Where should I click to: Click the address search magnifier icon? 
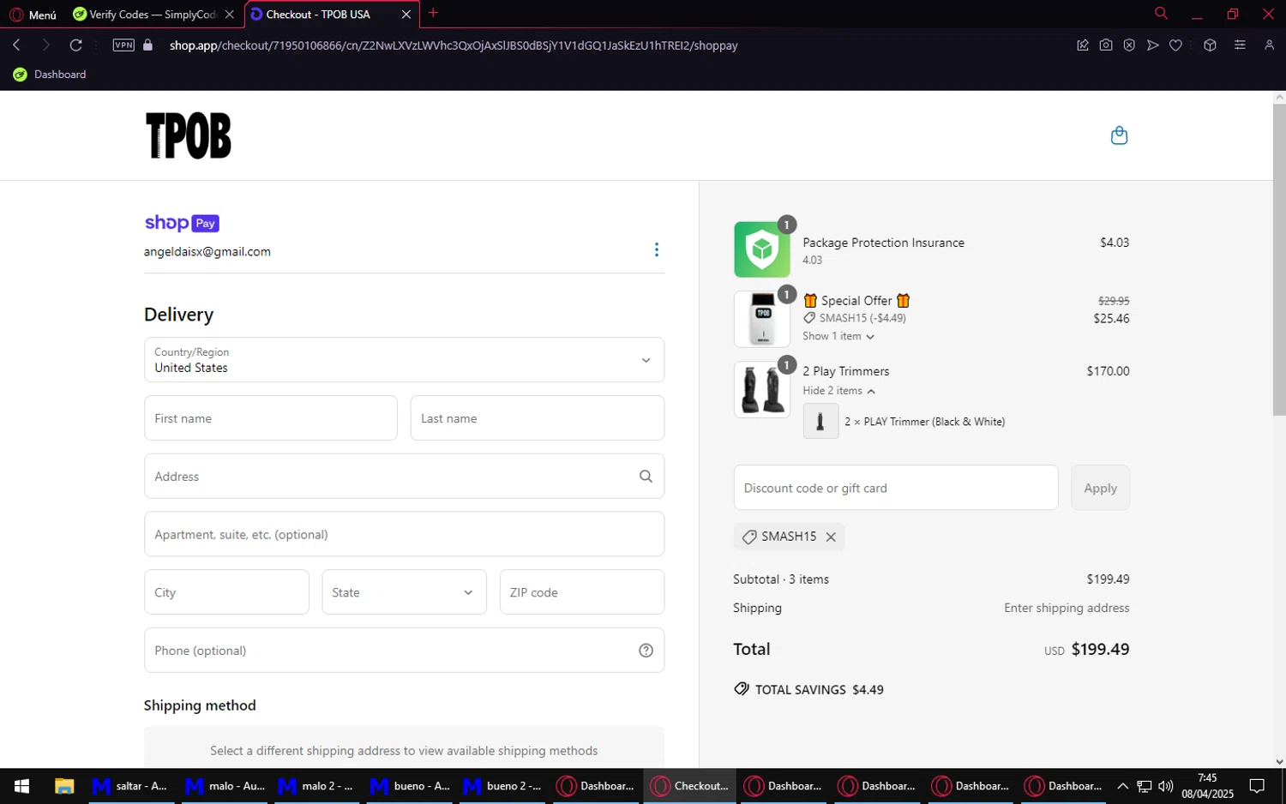(646, 477)
